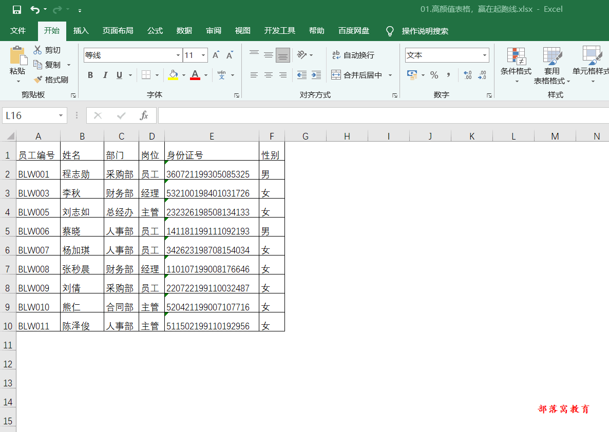Open font color dropdown arrow

coord(206,75)
